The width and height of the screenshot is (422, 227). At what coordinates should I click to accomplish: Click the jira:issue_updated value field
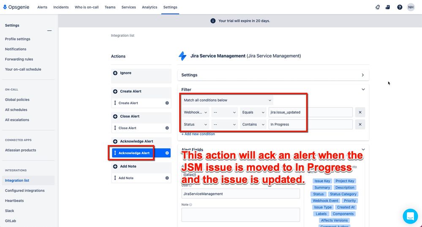pyautogui.click(x=310, y=112)
